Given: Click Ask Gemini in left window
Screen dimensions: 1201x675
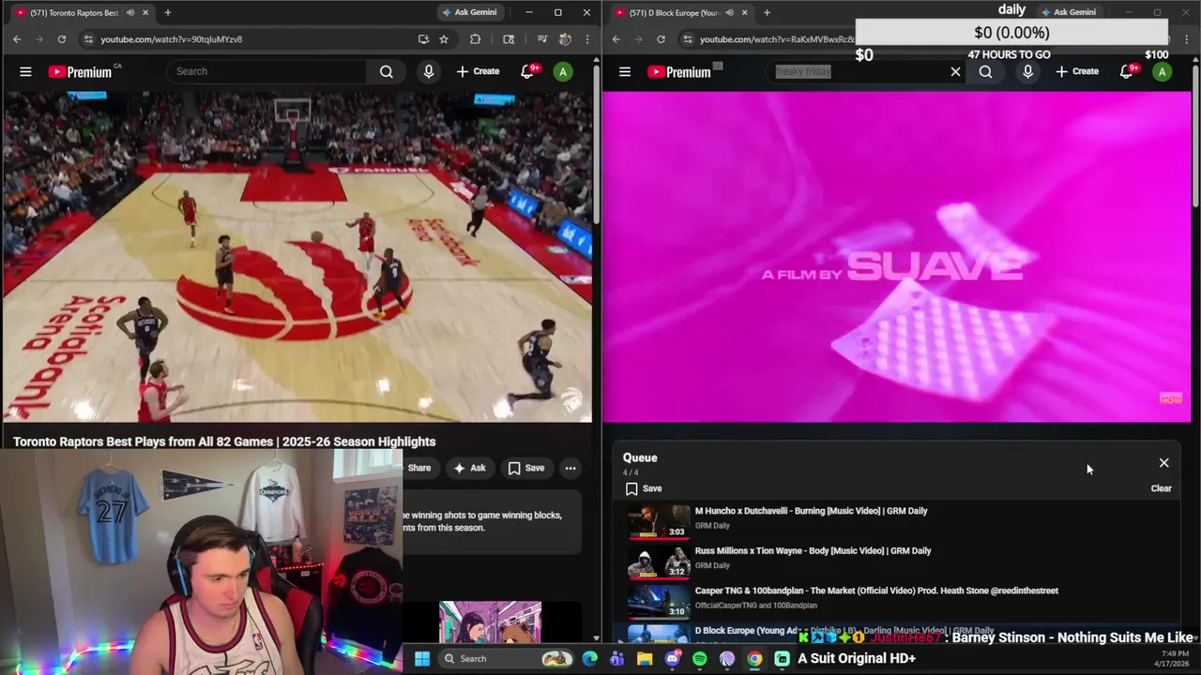Looking at the screenshot, I should tap(470, 12).
